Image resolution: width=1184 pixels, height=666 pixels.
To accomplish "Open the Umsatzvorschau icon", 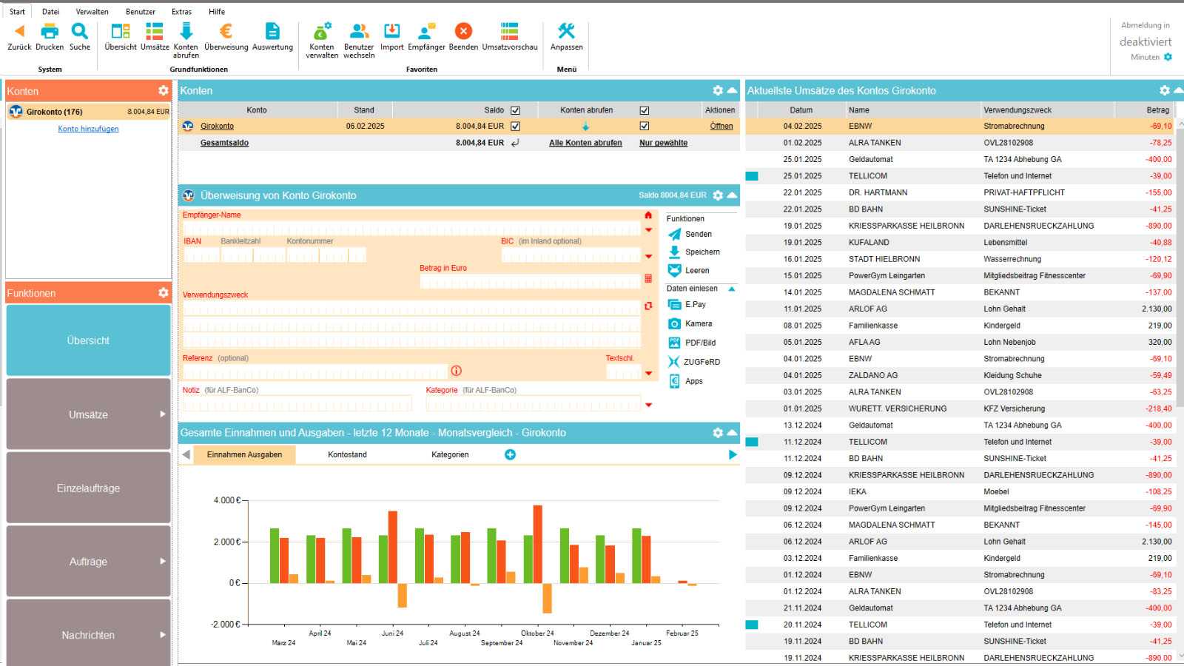I will click(x=509, y=31).
